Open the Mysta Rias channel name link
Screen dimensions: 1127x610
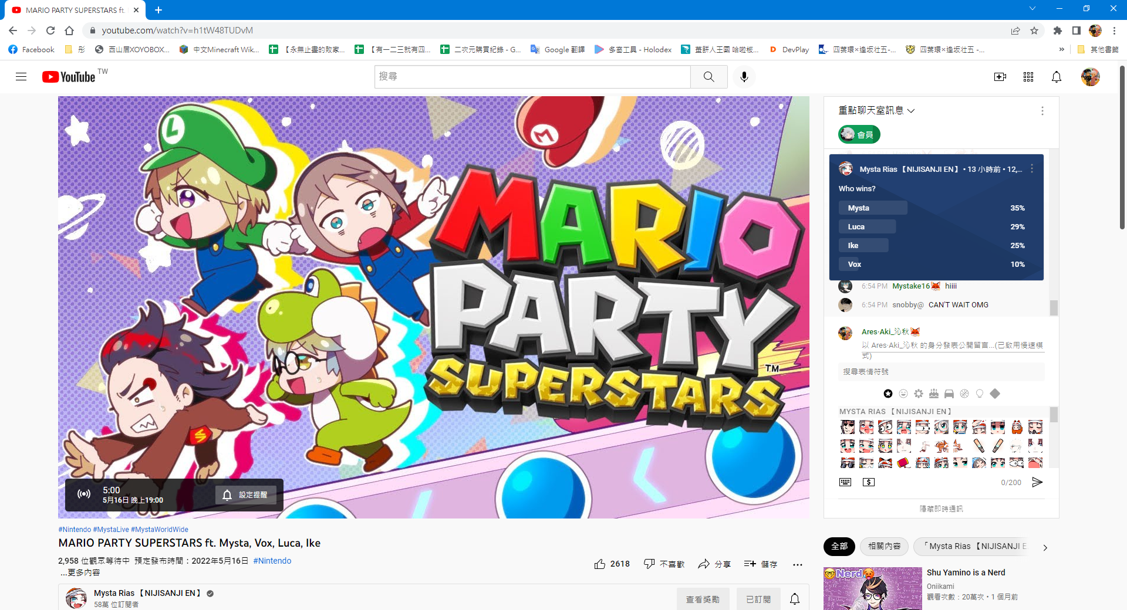147,593
